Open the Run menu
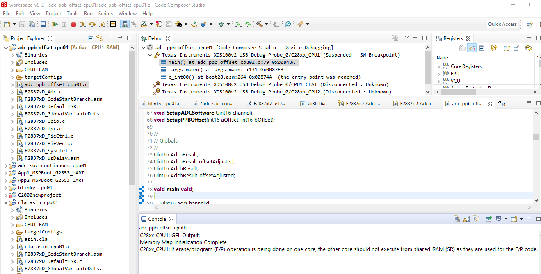 [88, 14]
